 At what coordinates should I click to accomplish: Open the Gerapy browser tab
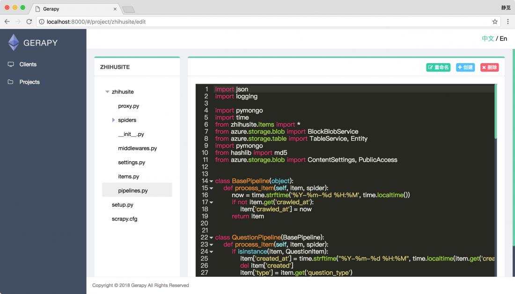pyautogui.click(x=76, y=9)
